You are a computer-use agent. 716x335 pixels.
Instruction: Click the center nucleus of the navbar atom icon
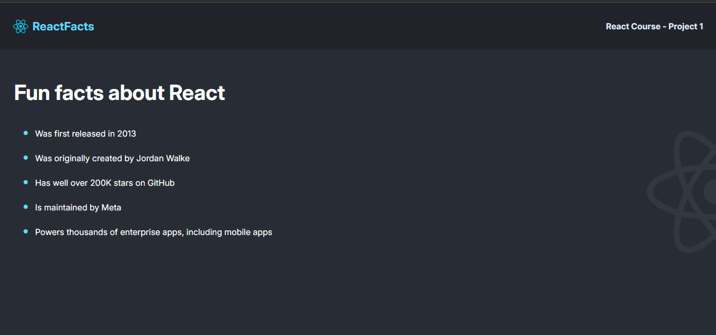point(20,26)
